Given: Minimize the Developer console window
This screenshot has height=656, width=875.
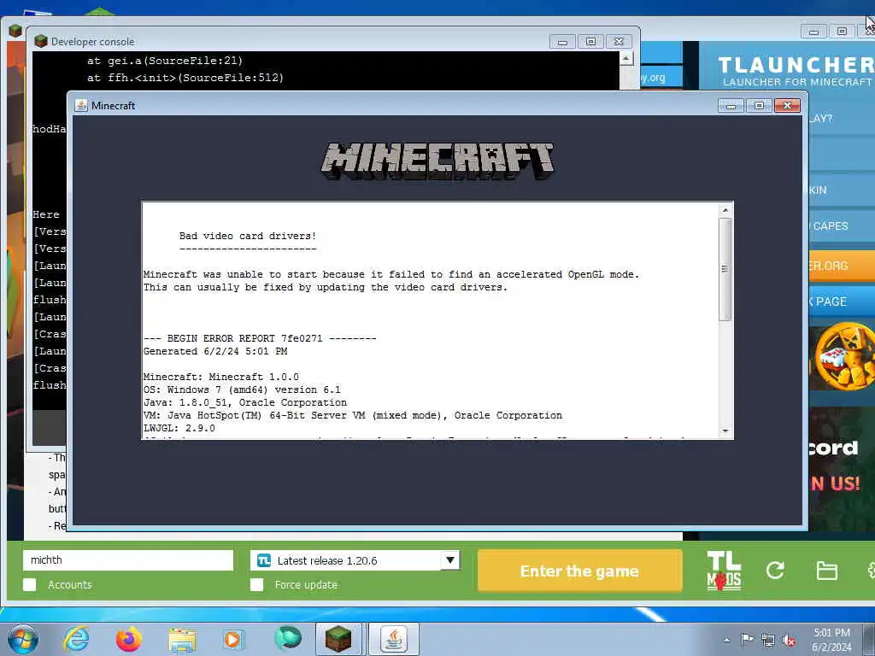Looking at the screenshot, I should tap(562, 42).
